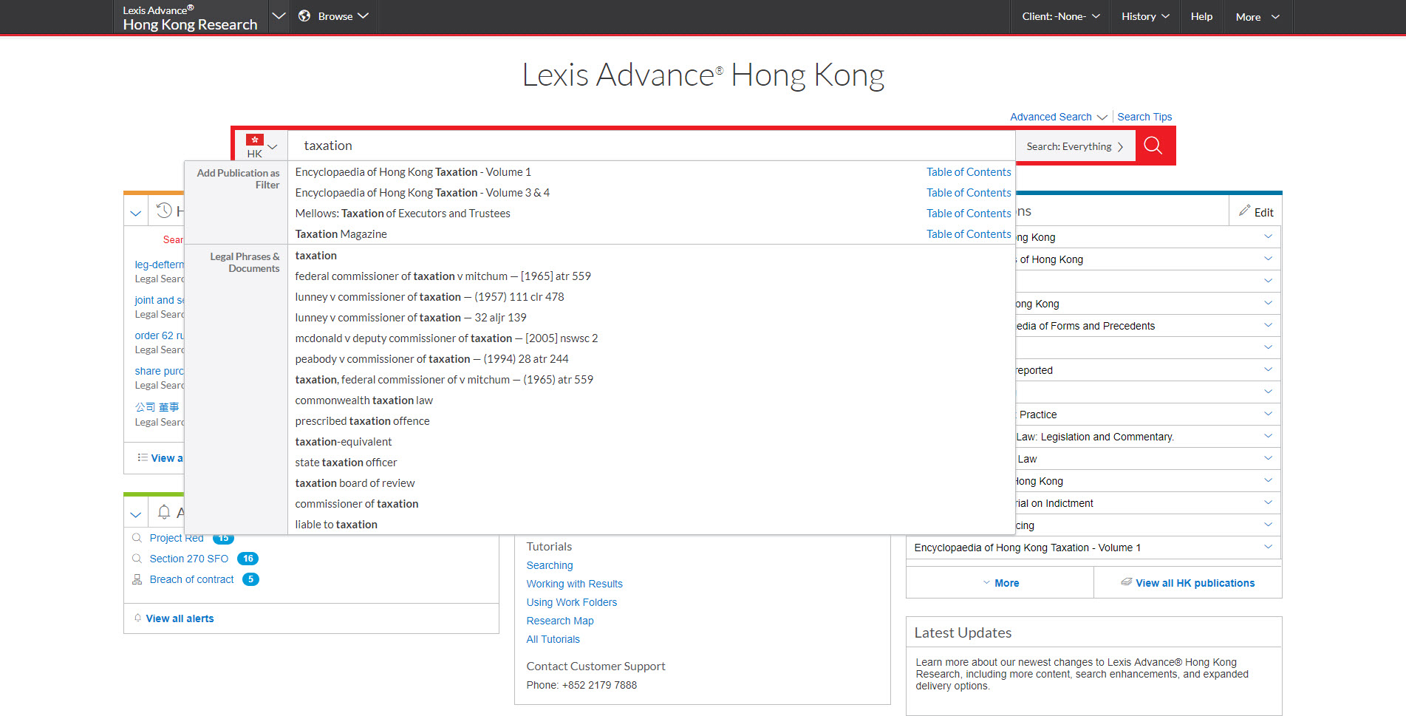Image resolution: width=1406 pixels, height=716 pixels.
Task: Open the HK jurisdiction flag selector
Action: tap(262, 146)
